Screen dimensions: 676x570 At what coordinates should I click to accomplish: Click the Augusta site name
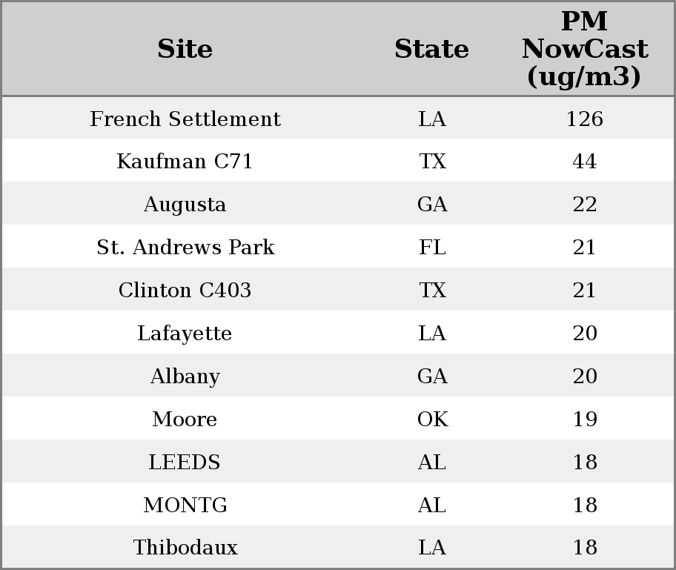(185, 205)
